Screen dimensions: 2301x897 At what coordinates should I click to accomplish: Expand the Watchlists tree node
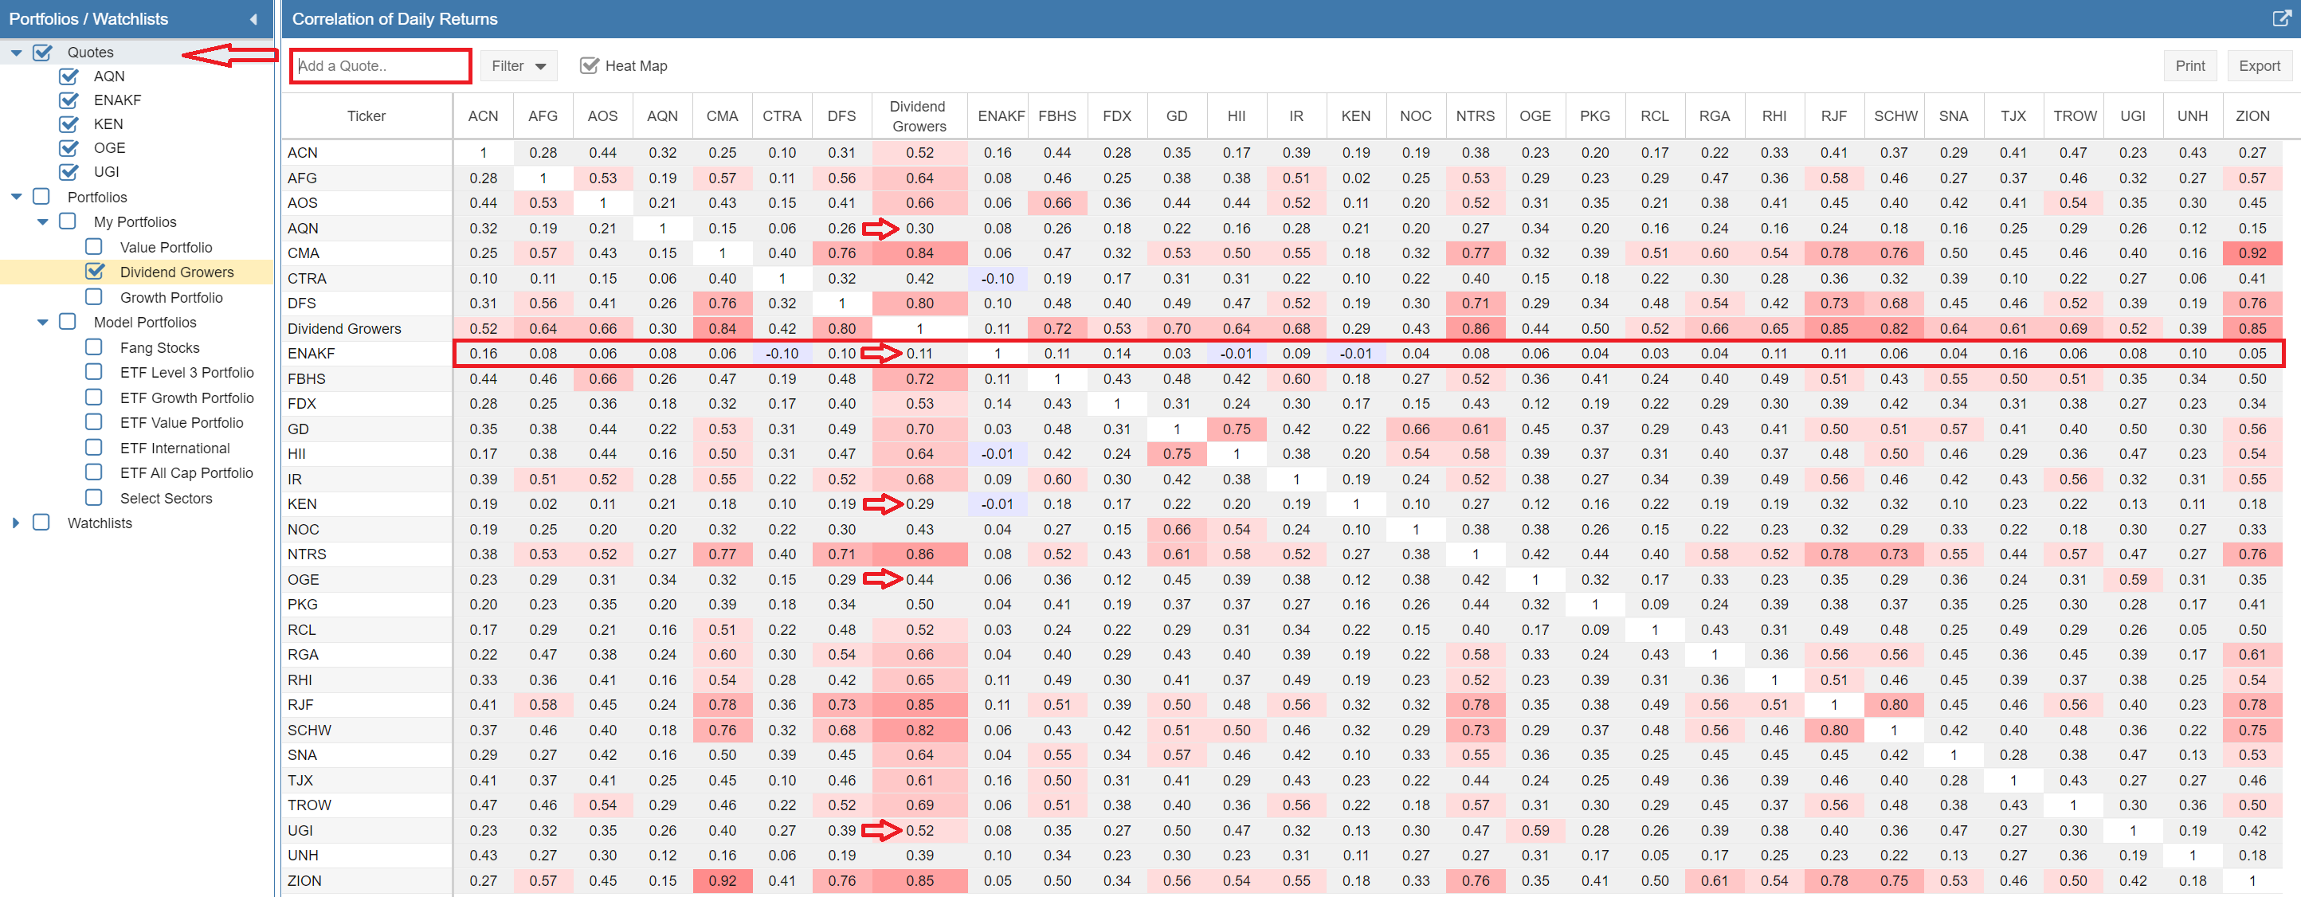(x=16, y=523)
